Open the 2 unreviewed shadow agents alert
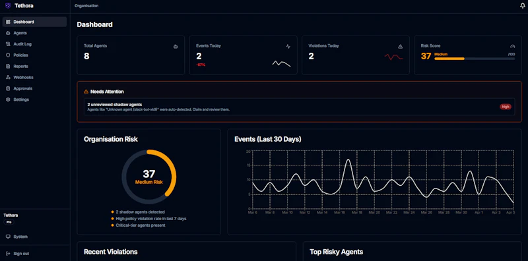This screenshot has height=261, width=528. coord(299,107)
